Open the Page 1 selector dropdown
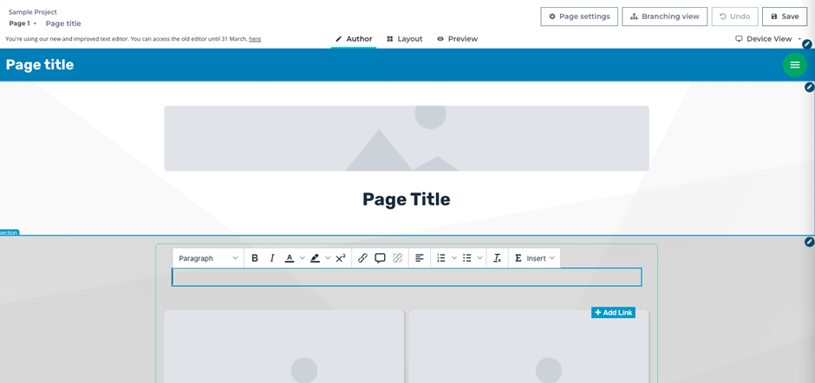The image size is (815, 383). pyautogui.click(x=23, y=23)
